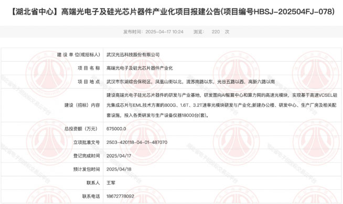This screenshot has height=204, width=343.
Task: Click the 立项批准文号 label
Action: point(87,142)
